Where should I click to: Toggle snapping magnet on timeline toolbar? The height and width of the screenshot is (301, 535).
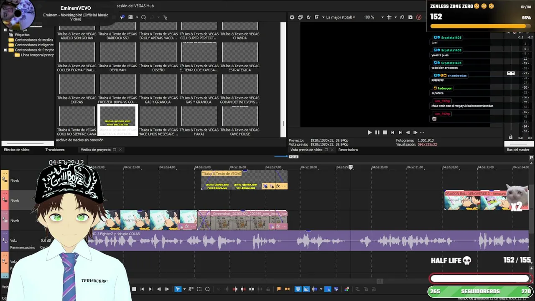298,289
